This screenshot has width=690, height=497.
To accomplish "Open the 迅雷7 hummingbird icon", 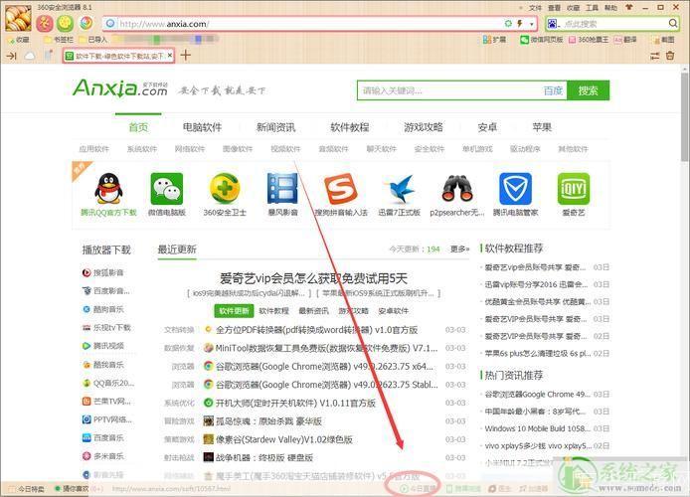I will pos(400,188).
